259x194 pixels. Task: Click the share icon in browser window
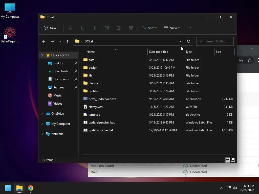[x=241, y=60]
